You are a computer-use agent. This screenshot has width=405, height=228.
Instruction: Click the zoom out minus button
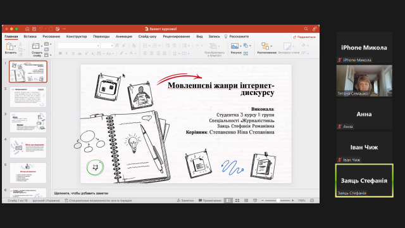(263, 201)
